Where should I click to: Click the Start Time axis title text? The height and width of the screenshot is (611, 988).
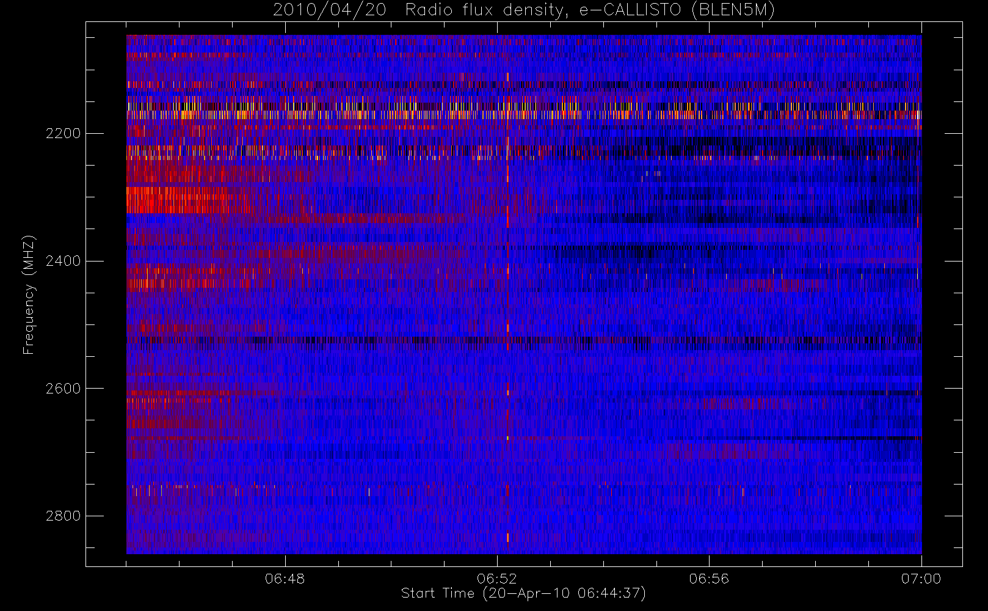(523, 593)
